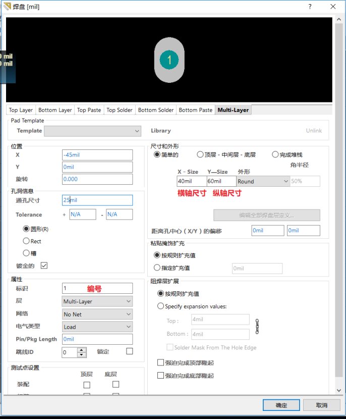Click the Y hole-center offset field
The width and height of the screenshot is (346, 419).
pos(304,230)
